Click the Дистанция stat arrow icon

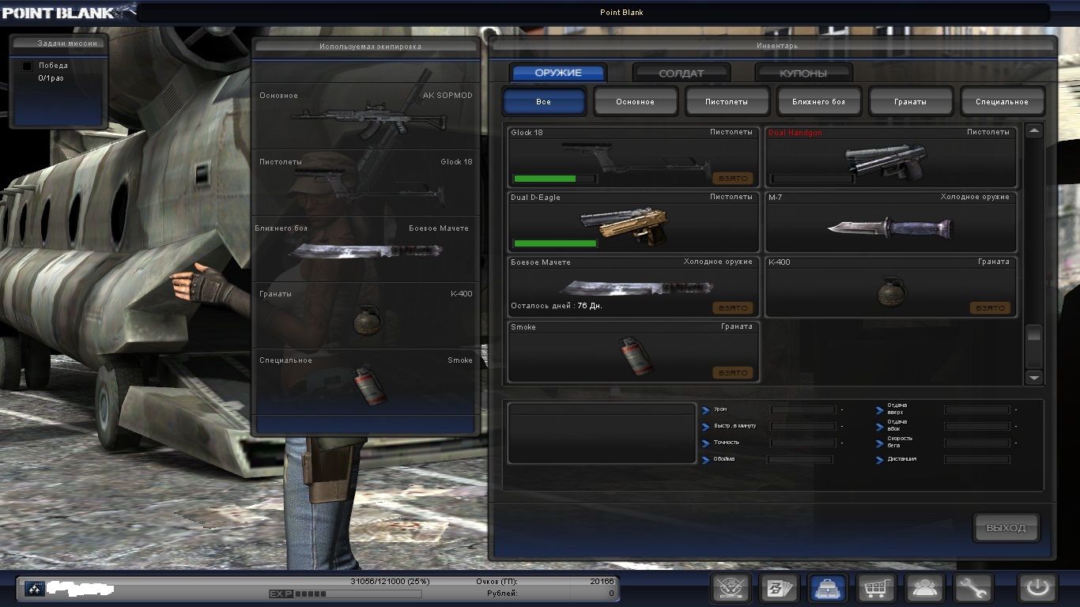coord(880,459)
